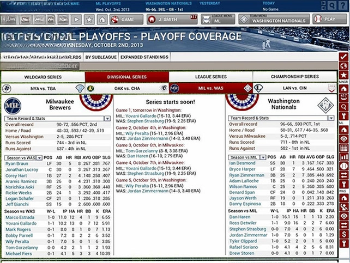Go to WAS team home sidebar icon

pos(344,198)
